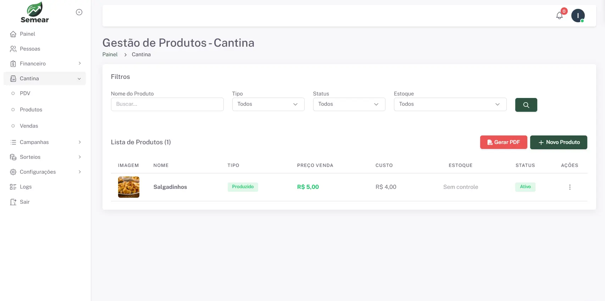Click the Sair logout icon
Screen dimensions: 605x301
[13, 202]
